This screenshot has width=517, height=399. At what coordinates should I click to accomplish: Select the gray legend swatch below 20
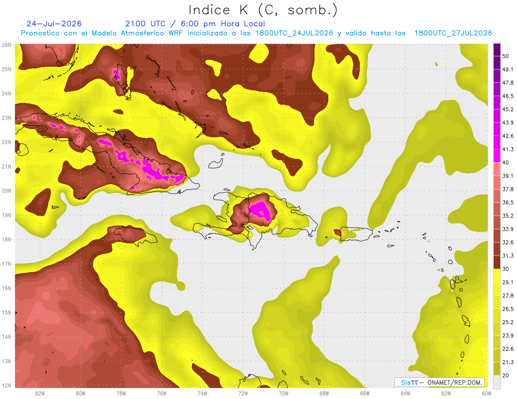[x=497, y=382]
